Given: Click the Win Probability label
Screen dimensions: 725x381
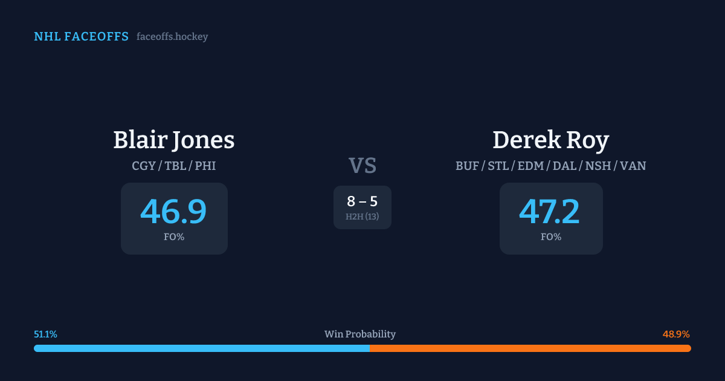Looking at the screenshot, I should tap(360, 334).
